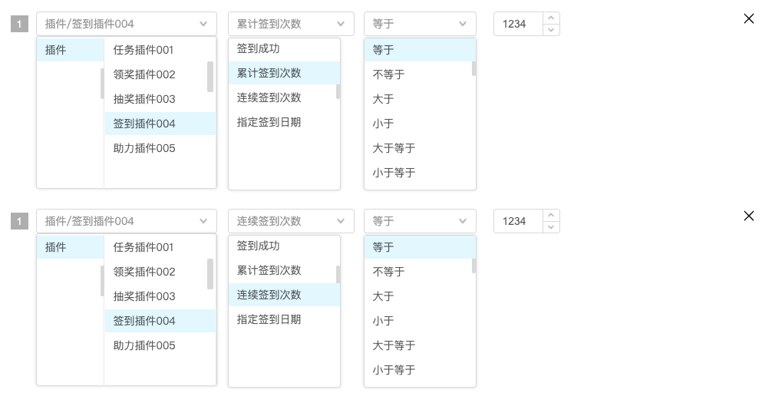Remove the first condition row with X
The height and width of the screenshot is (393, 772).
click(748, 18)
